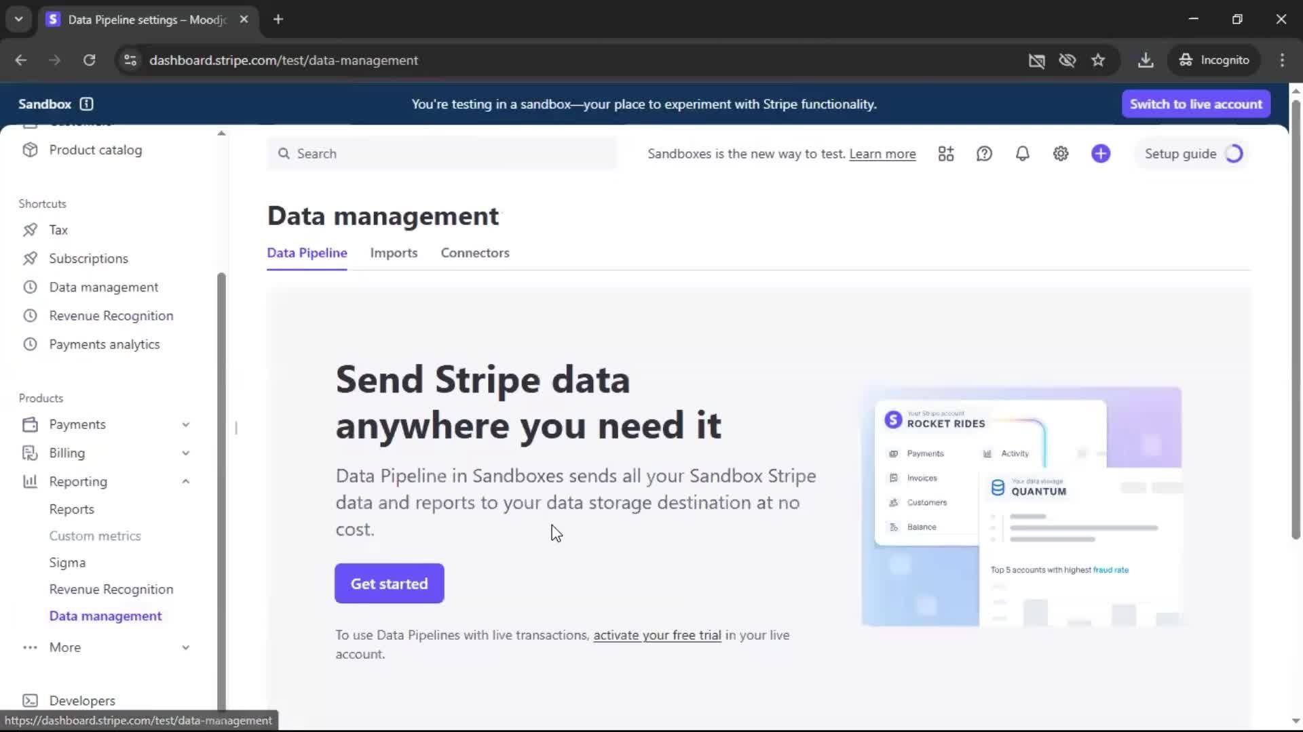Switch to the Connectors tab
Screen dimensions: 1303x732
pos(475,253)
